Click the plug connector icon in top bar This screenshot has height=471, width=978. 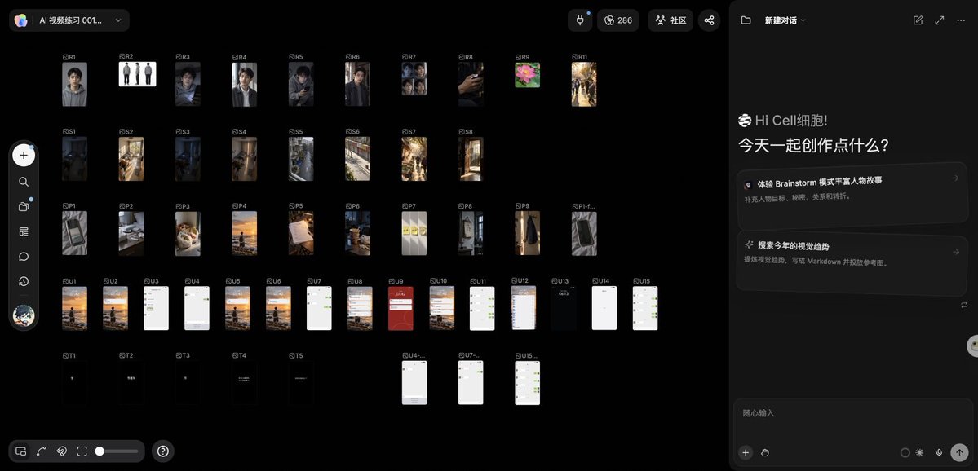pyautogui.click(x=580, y=20)
